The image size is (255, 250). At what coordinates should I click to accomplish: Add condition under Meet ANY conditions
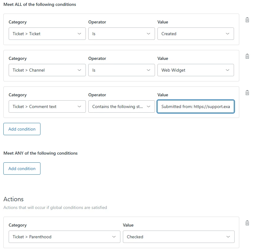point(22,169)
